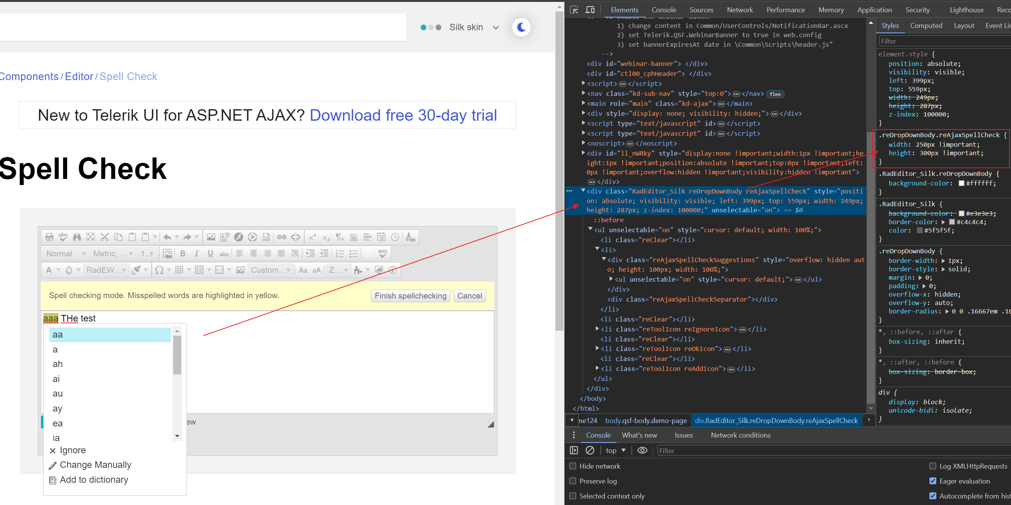Check the Preserve log option
This screenshot has width=1011, height=505.
(573, 481)
